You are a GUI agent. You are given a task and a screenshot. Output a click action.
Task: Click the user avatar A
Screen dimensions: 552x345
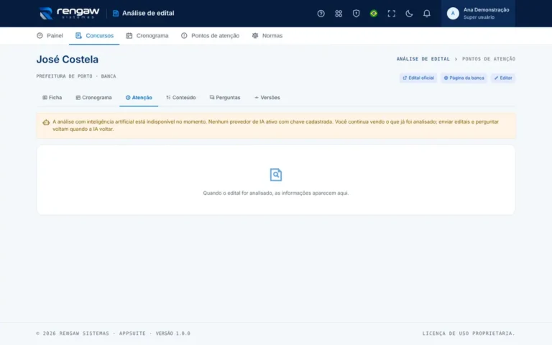[x=453, y=14]
